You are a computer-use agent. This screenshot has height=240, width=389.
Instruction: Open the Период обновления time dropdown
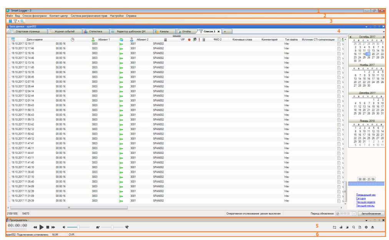click(x=355, y=213)
